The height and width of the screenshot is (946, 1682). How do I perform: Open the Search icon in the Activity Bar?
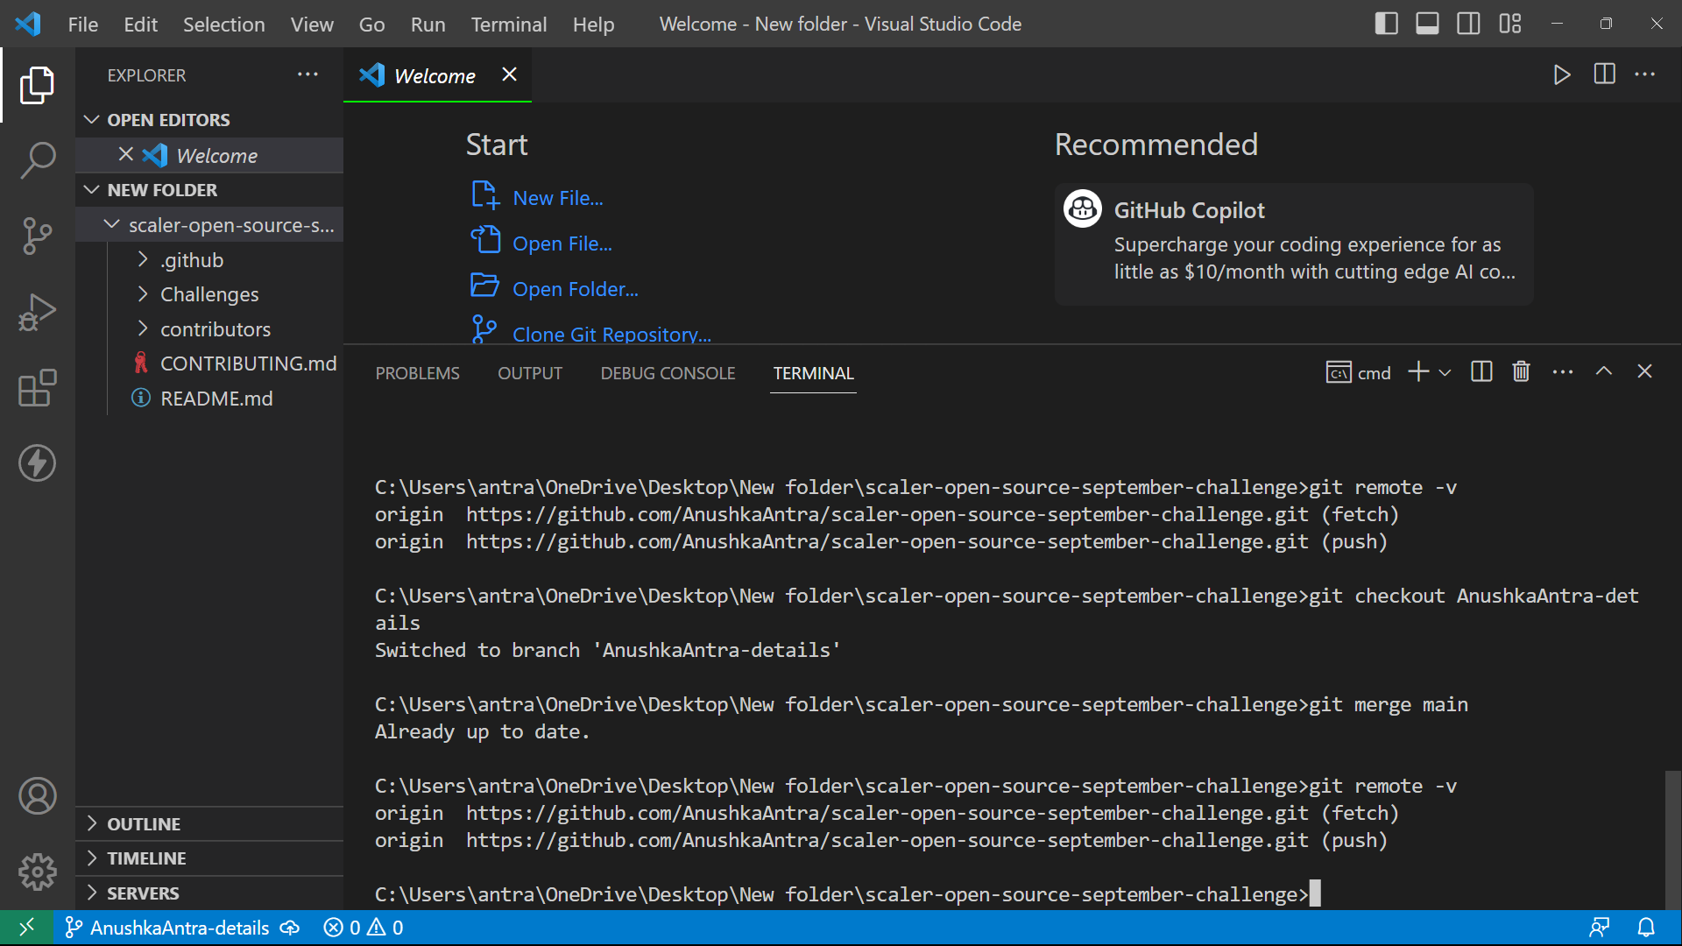click(x=37, y=160)
